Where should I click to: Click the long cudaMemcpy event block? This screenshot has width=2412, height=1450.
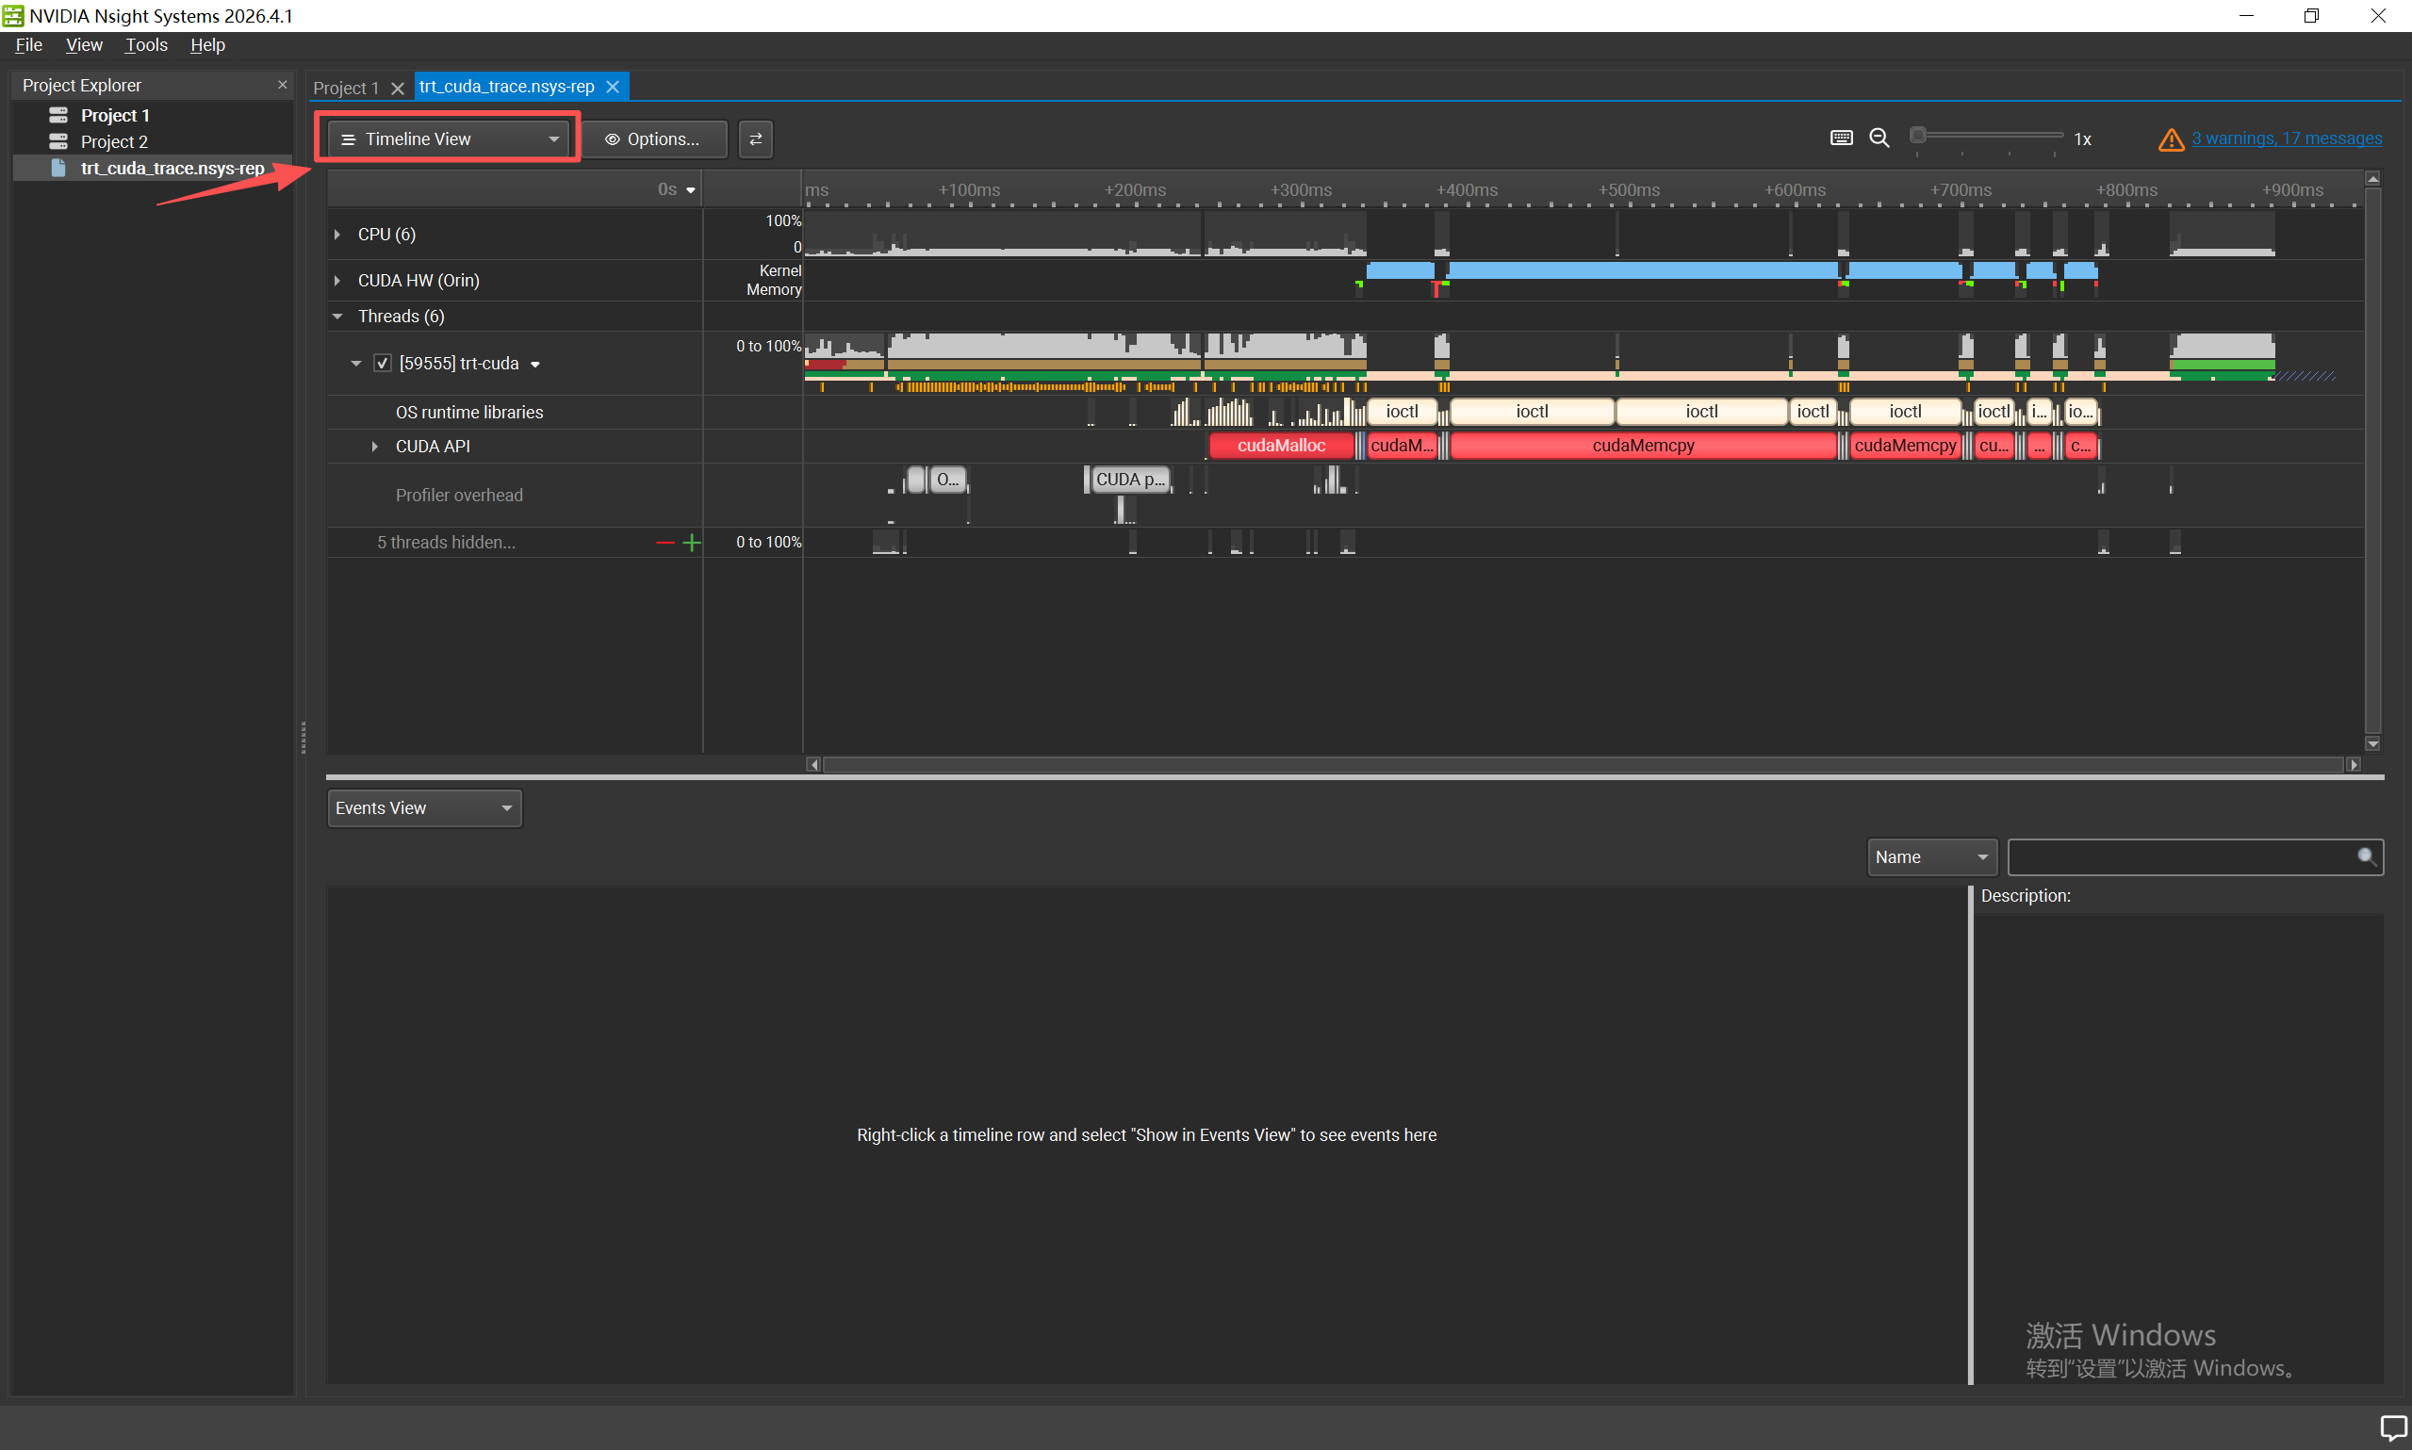1644,446
